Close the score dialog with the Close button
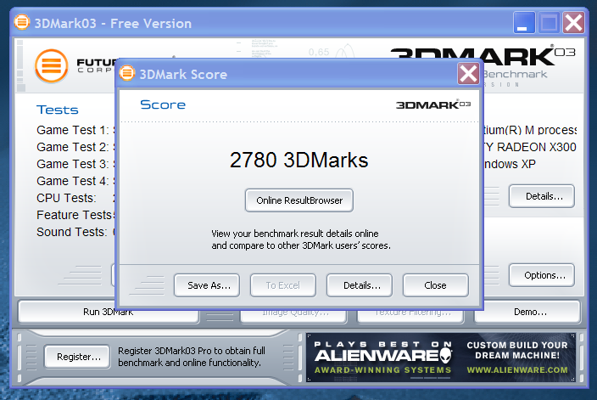Viewport: 597px width, 400px height. [436, 285]
